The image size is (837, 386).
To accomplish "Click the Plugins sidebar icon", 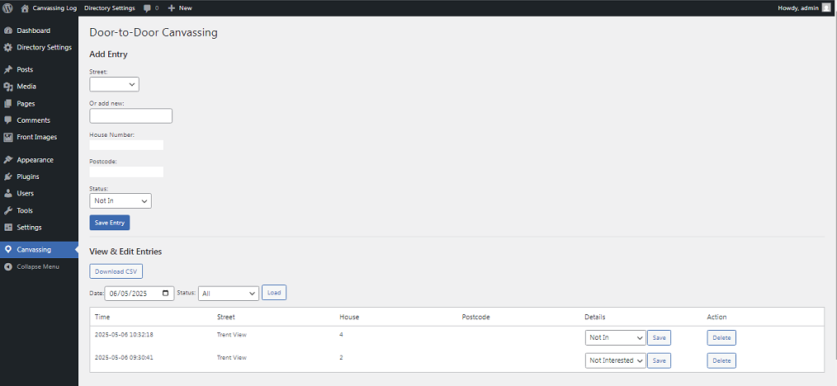I will click(8, 177).
